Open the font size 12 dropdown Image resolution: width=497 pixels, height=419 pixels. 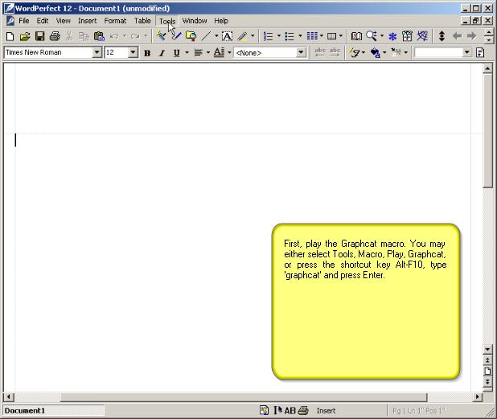pos(133,52)
